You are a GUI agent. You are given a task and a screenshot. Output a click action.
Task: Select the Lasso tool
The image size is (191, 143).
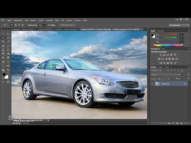tap(3, 38)
